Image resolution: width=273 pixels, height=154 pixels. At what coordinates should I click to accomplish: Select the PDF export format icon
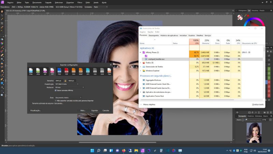tap(67, 71)
